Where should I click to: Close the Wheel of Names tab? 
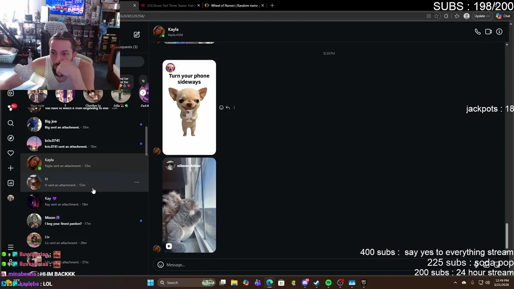(263, 6)
